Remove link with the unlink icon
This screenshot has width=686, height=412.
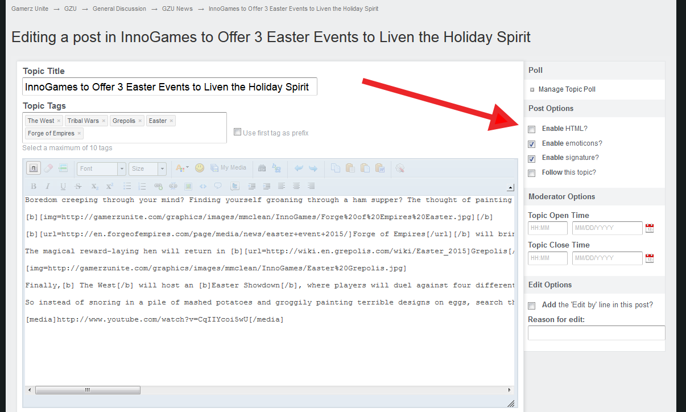tap(173, 186)
